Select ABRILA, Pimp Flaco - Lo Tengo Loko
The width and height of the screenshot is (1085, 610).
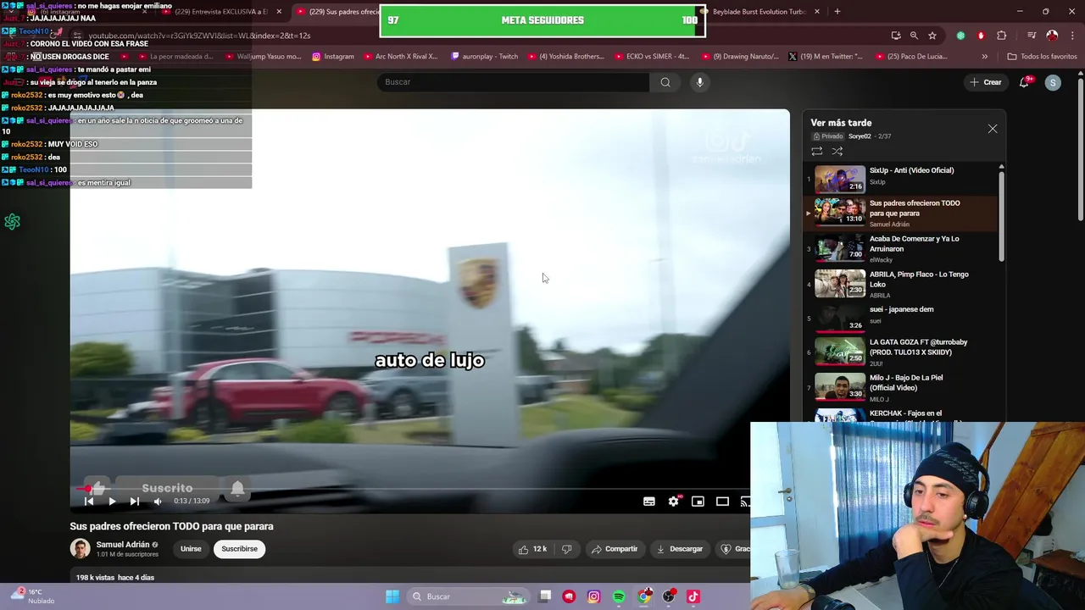[904, 284]
